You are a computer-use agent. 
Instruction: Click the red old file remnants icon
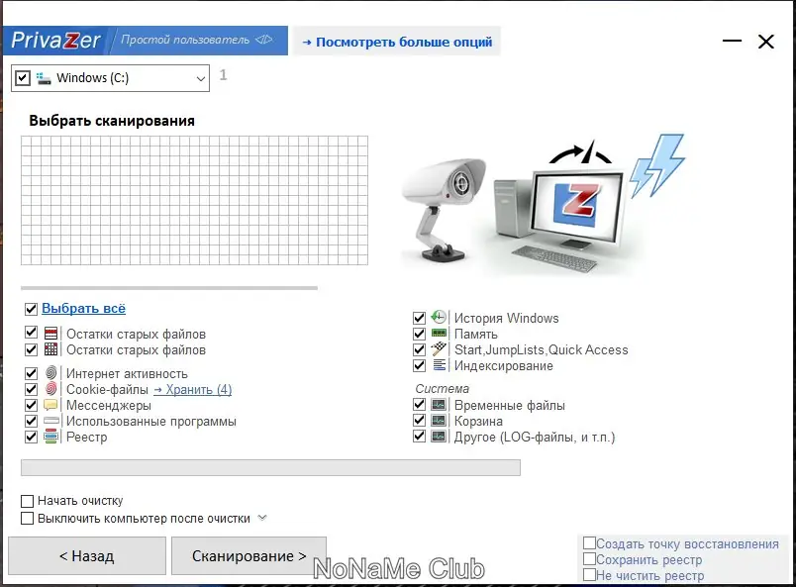pyautogui.click(x=50, y=334)
